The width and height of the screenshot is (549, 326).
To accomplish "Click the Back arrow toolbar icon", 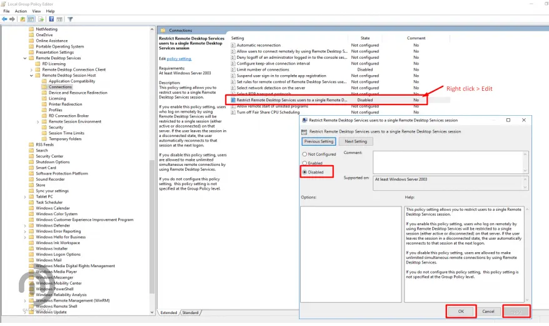I will pyautogui.click(x=4, y=19).
